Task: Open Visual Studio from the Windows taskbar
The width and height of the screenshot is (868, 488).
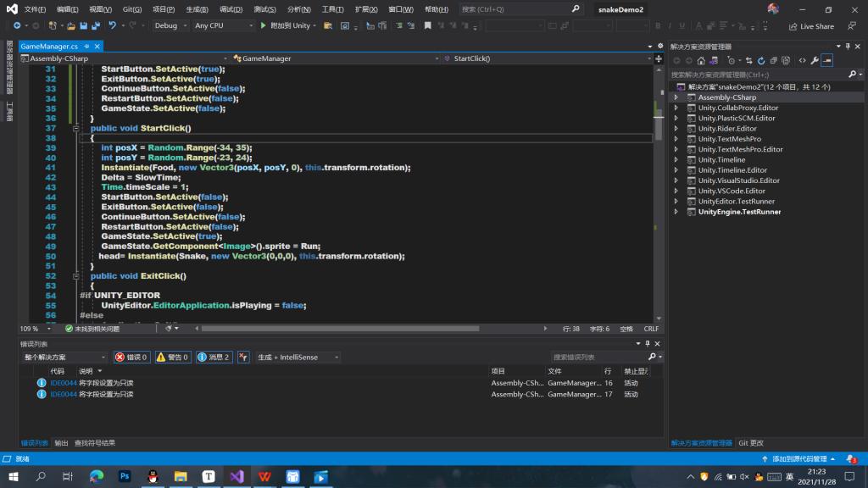Action: tap(236, 477)
